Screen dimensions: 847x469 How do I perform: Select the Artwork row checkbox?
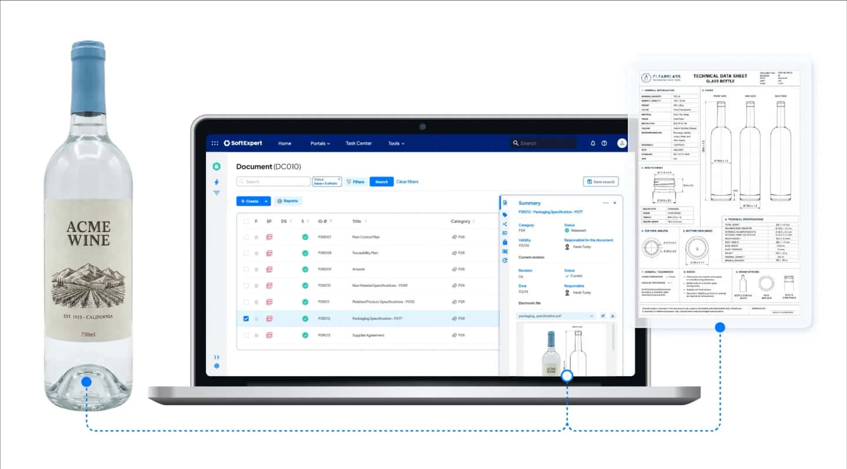coord(246,269)
